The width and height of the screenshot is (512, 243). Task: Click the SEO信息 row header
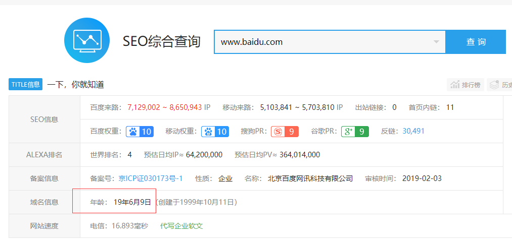click(44, 119)
